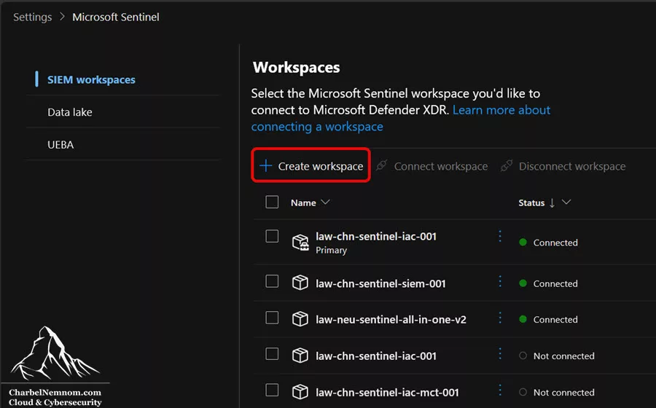Open more options for law-neu-sentinel-all-in-one-v2

coord(500,318)
